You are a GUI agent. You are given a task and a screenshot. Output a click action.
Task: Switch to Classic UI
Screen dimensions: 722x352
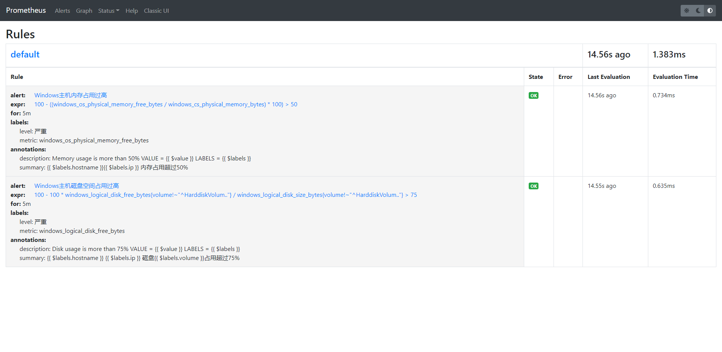click(156, 11)
